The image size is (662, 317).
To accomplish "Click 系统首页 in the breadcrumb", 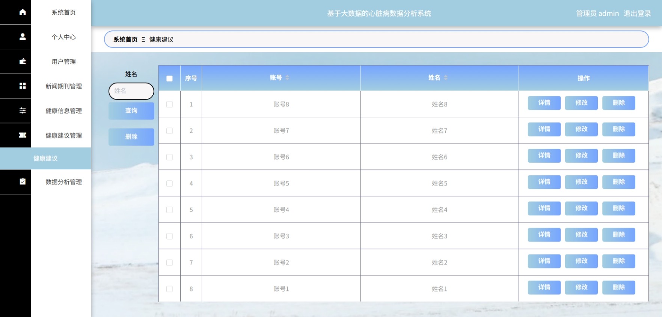I will tap(125, 39).
